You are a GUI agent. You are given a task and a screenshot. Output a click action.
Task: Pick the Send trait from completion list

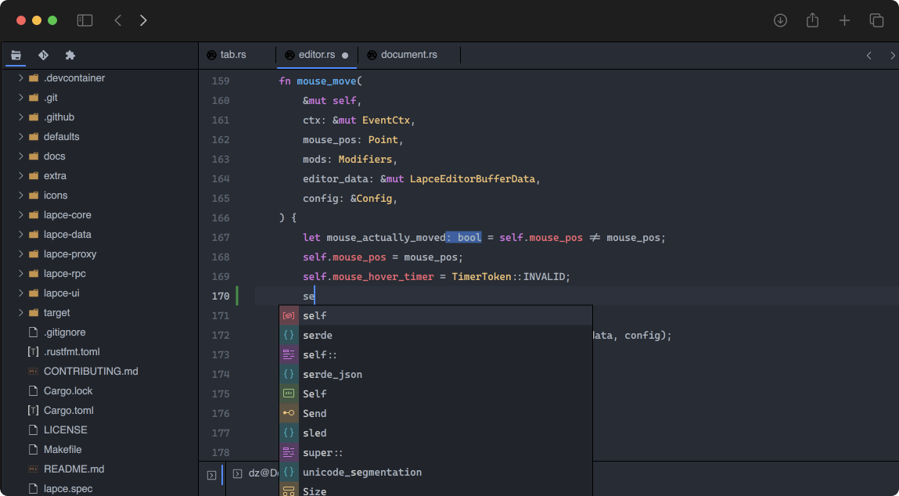pyautogui.click(x=314, y=413)
